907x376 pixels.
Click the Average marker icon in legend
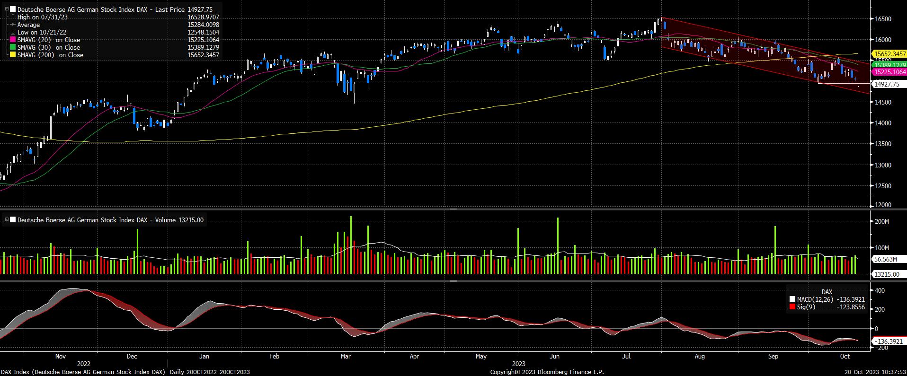coord(13,25)
